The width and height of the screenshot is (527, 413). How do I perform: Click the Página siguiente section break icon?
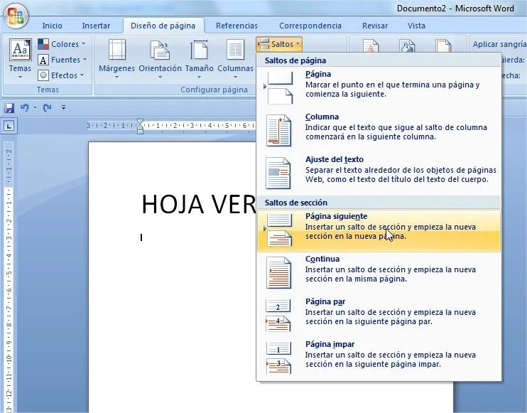(279, 230)
